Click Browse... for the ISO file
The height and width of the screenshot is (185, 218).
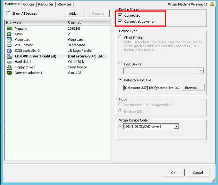193,88
